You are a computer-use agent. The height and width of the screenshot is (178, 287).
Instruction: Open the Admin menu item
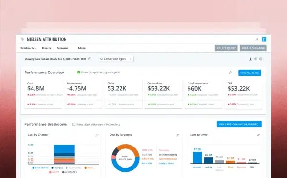[x=82, y=48]
